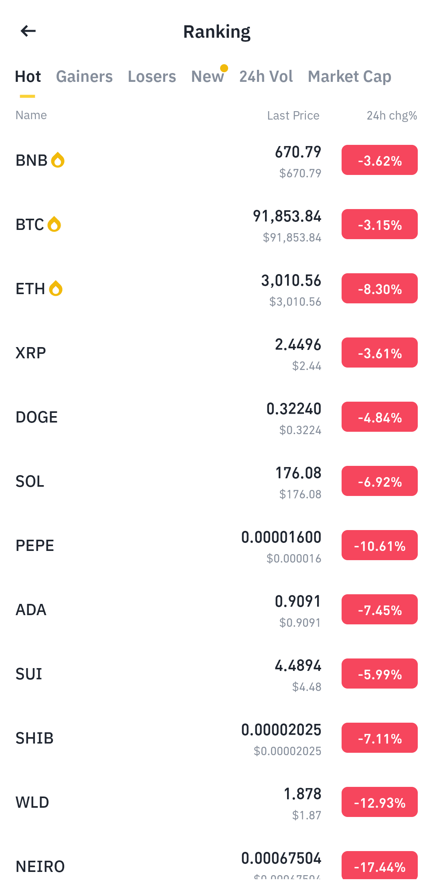This screenshot has width=433, height=890.
Task: Click the flame icon beside BNB
Action: [x=58, y=160]
